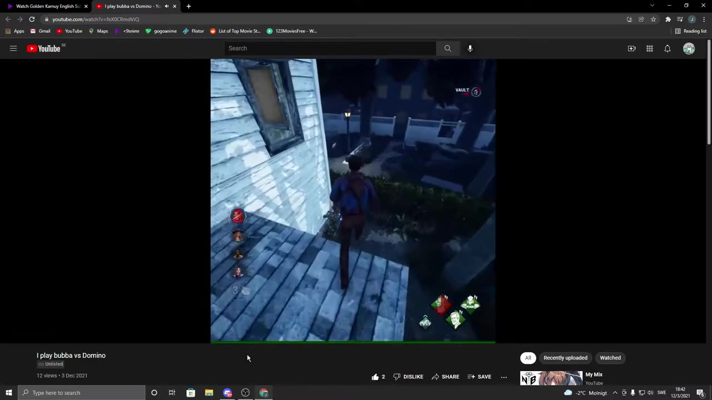Switch the SWE input language indicator
712x400 pixels.
pos(661,393)
